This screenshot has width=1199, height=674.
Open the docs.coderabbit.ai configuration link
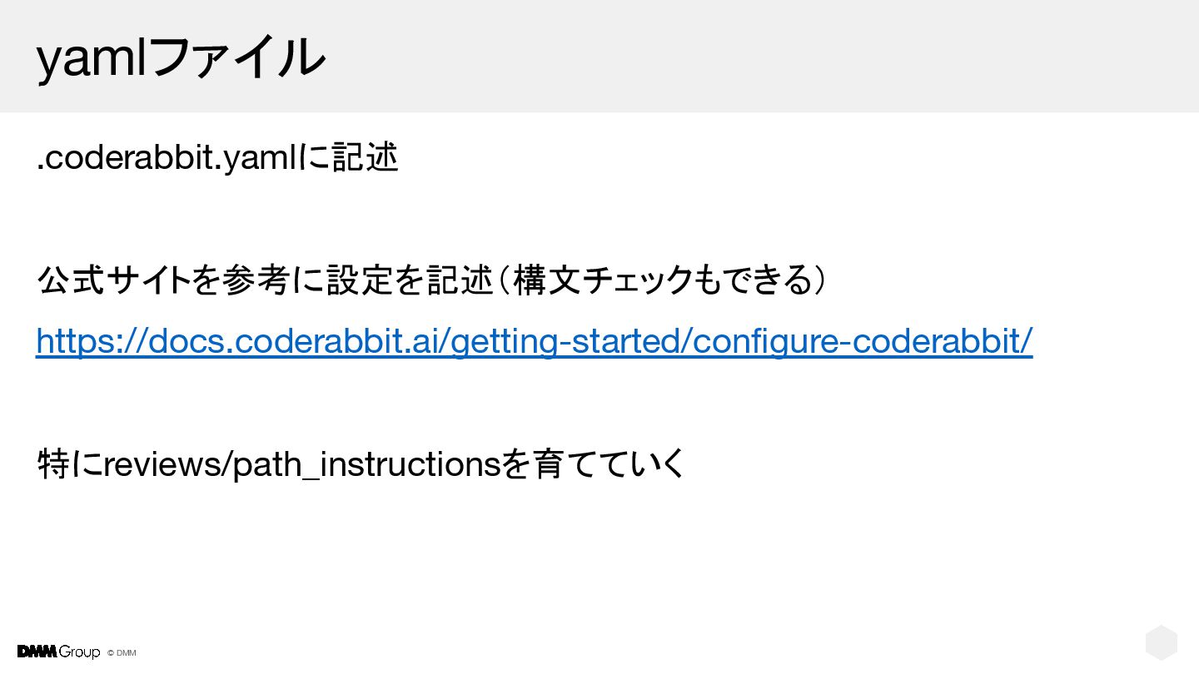[x=534, y=340]
